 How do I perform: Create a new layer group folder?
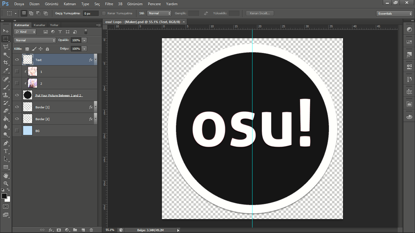tap(75, 230)
